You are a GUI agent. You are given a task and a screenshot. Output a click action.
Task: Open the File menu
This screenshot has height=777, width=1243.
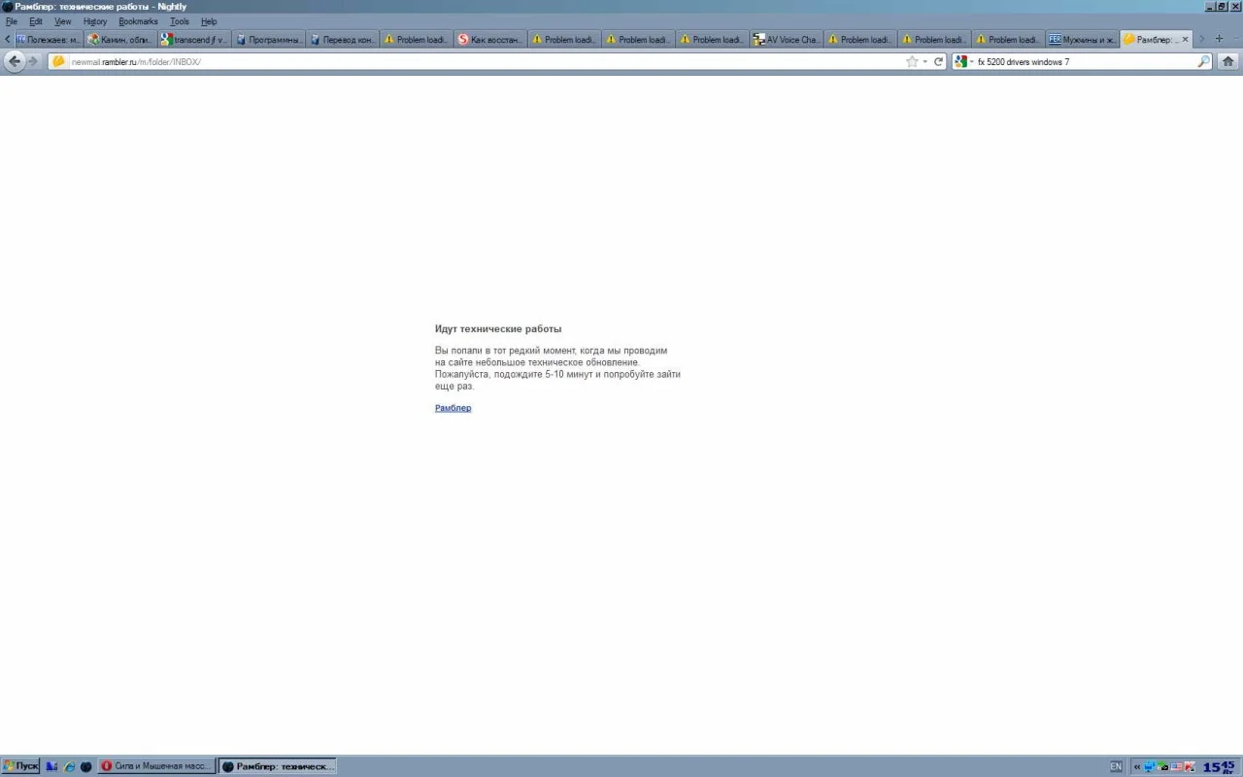coord(12,21)
